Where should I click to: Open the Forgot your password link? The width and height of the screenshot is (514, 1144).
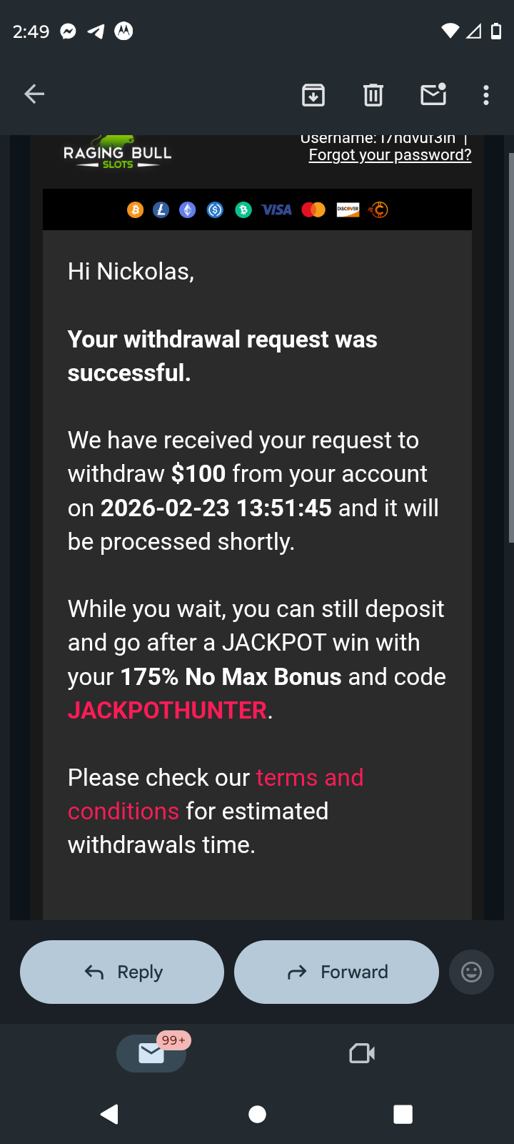click(x=390, y=155)
